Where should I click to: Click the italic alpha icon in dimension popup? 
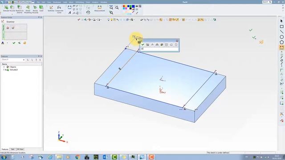click(171, 44)
